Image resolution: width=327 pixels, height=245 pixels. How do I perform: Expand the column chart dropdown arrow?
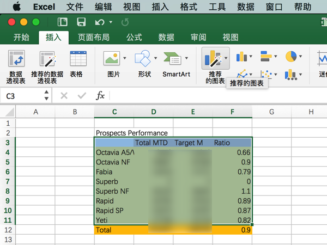[251, 56]
